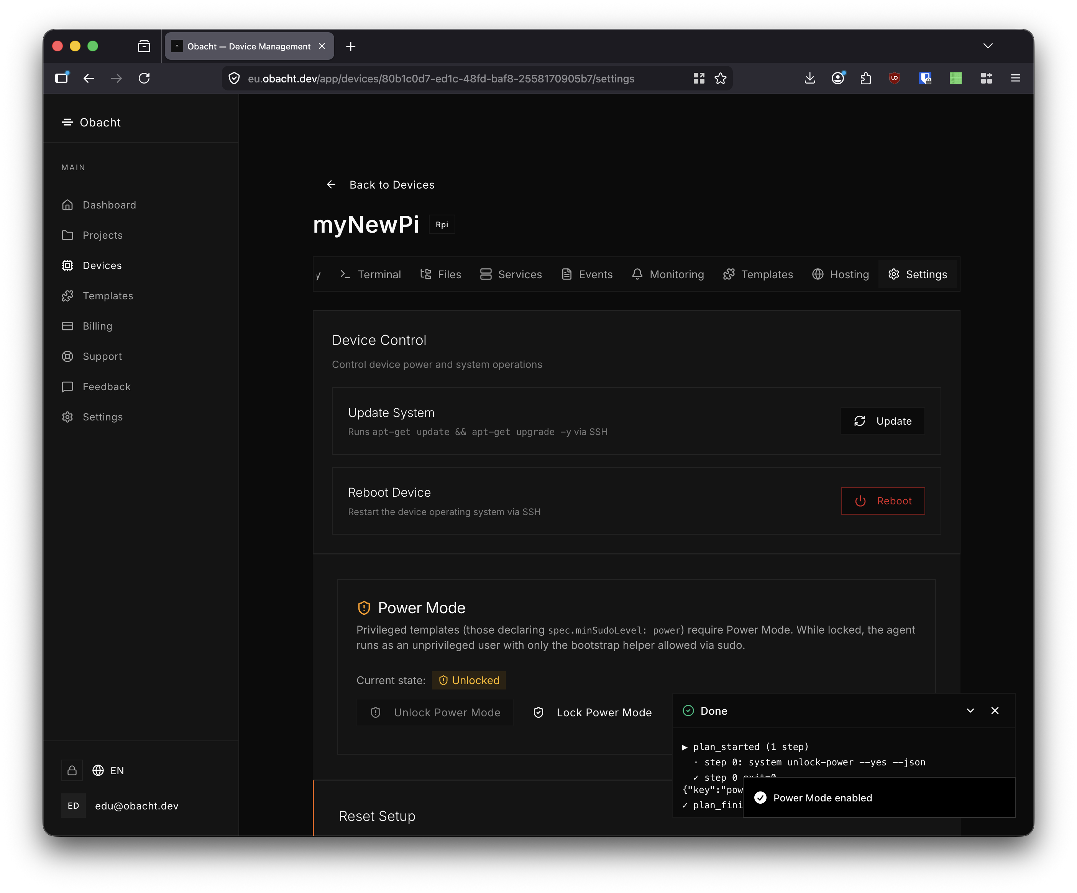Viewport: 1077px width, 893px height.
Task: Click Lock Power Mode
Action: [593, 712]
